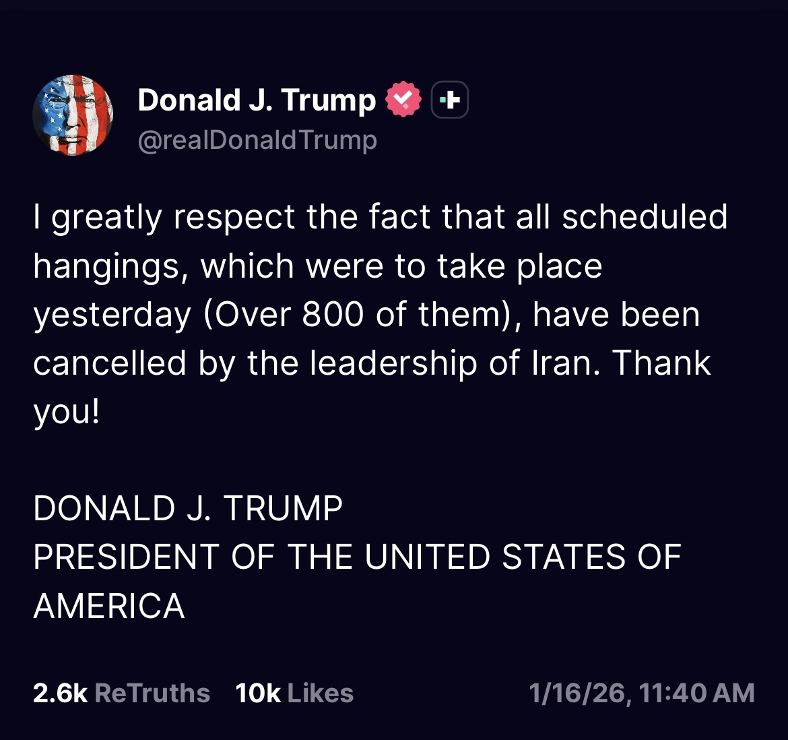Click the 'DONALD J. TRUMP' signature line
The image size is (788, 740).
coord(188,508)
